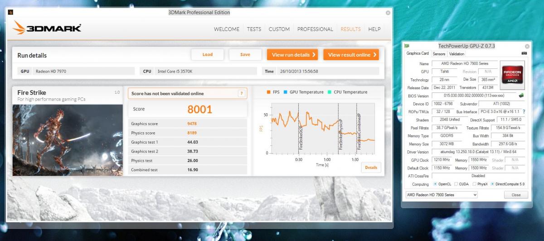Click the 3DMark logo icon

click(19, 28)
